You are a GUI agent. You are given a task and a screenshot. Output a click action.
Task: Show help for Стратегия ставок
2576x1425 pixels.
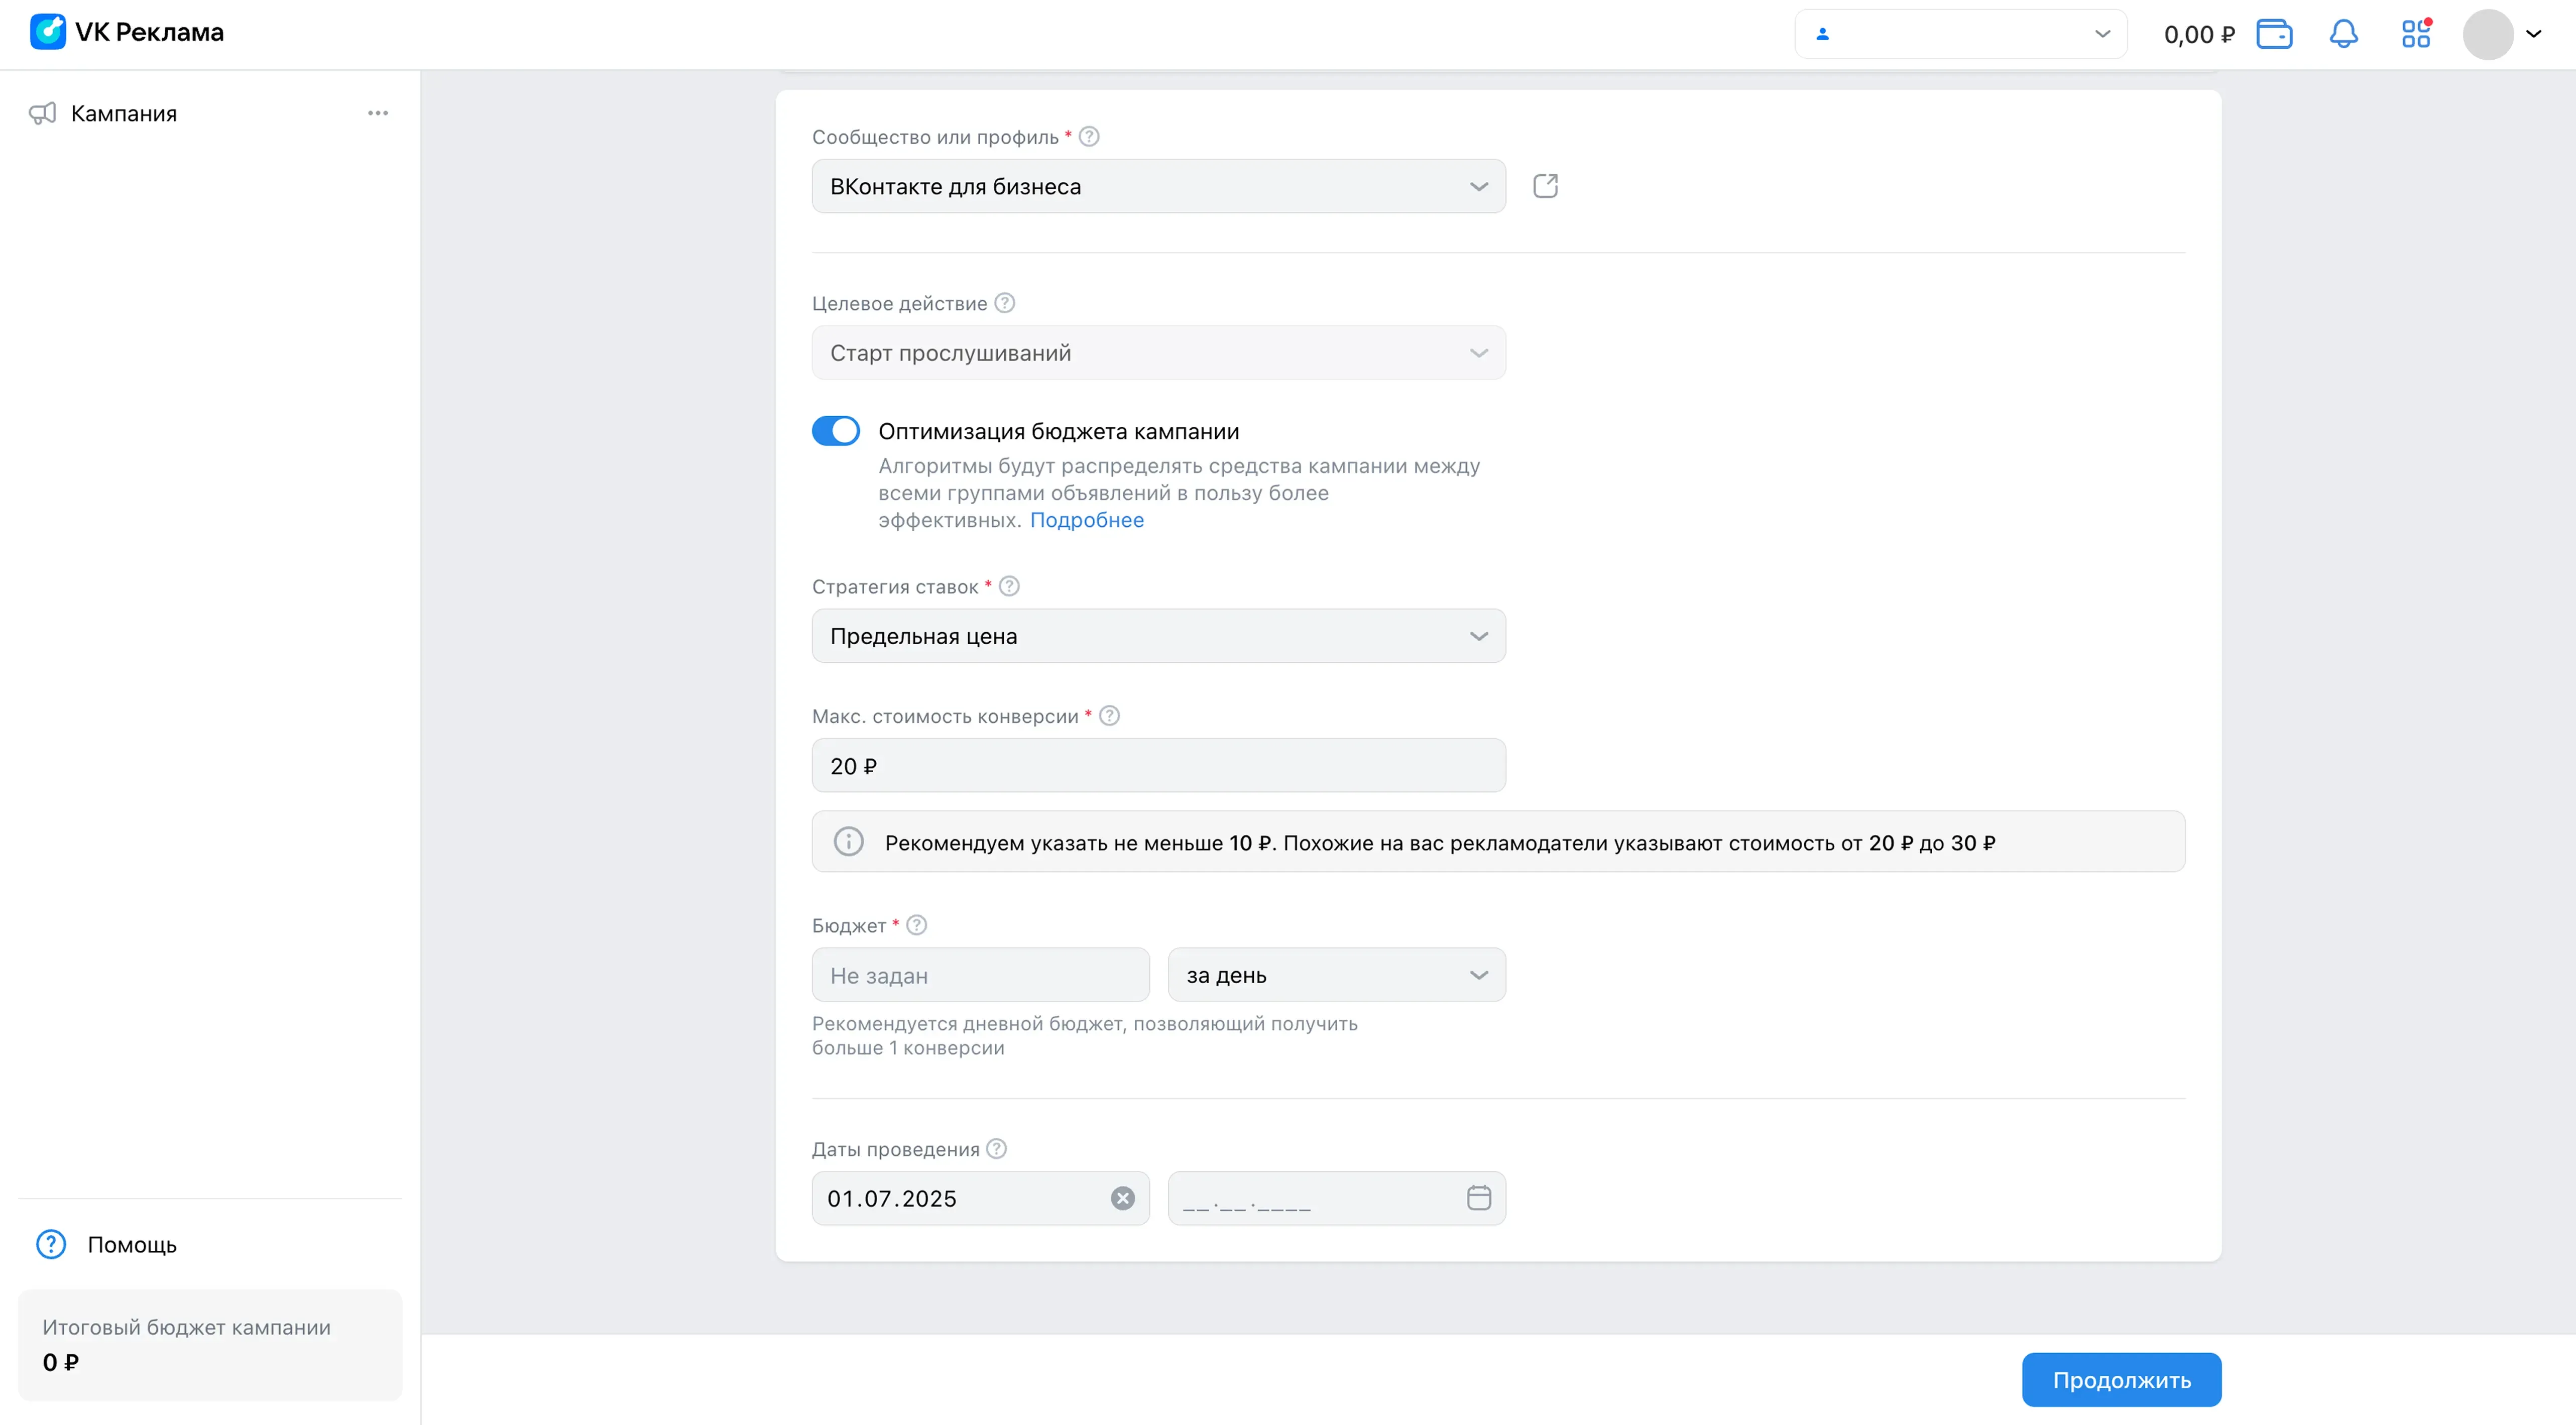point(1009,587)
